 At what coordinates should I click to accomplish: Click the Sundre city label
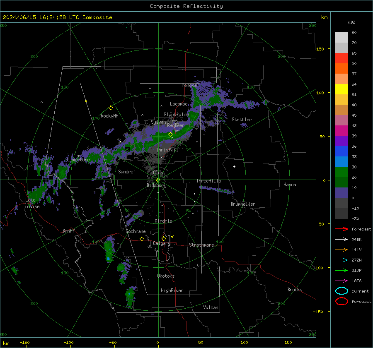[x=126, y=171]
